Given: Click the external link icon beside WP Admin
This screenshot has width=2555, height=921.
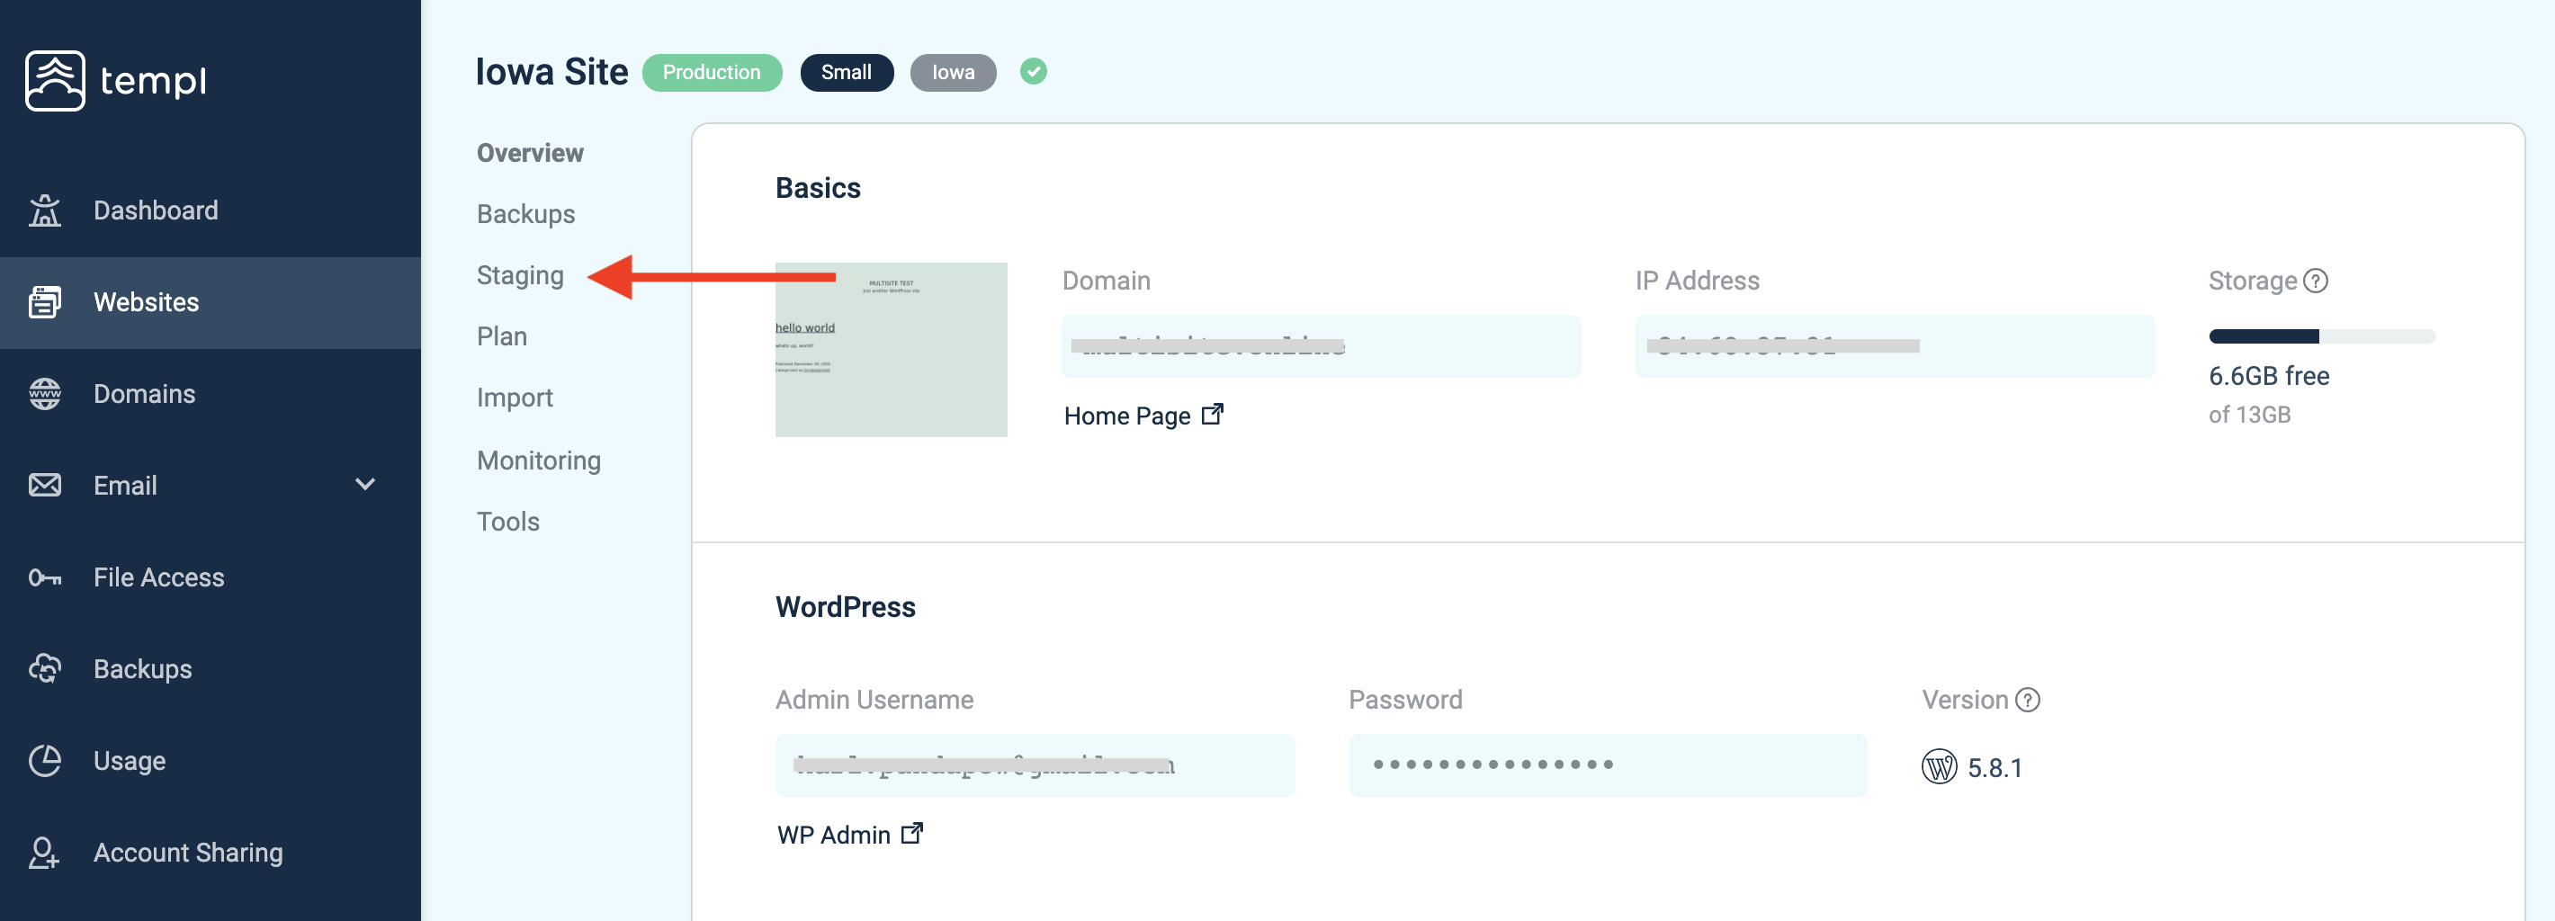Looking at the screenshot, I should click(x=911, y=833).
